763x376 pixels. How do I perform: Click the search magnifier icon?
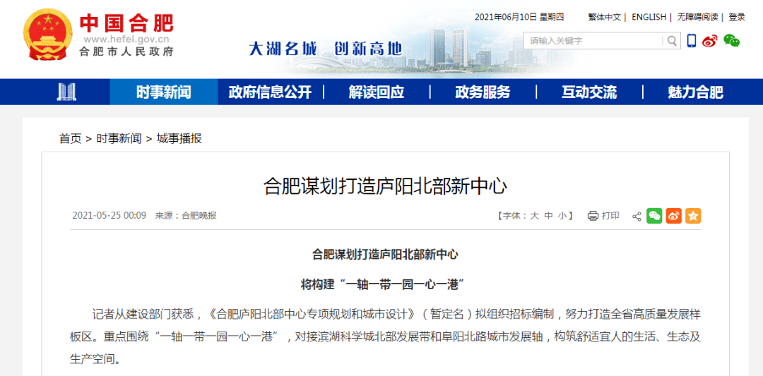pyautogui.click(x=672, y=41)
